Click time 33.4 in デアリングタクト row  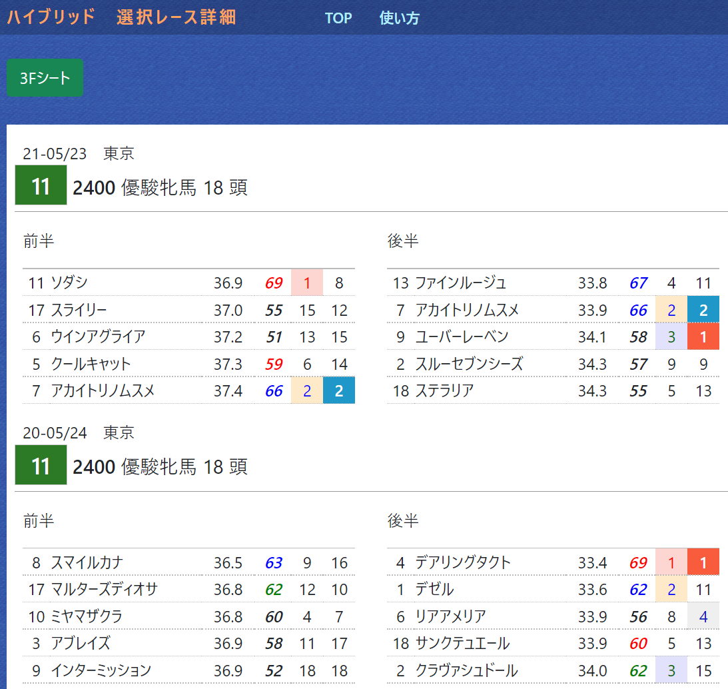click(x=592, y=562)
